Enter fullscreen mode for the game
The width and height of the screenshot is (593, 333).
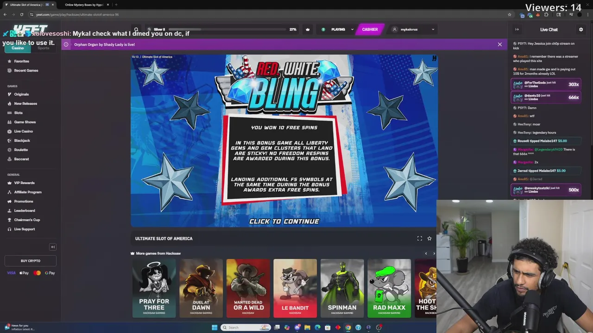(420, 239)
